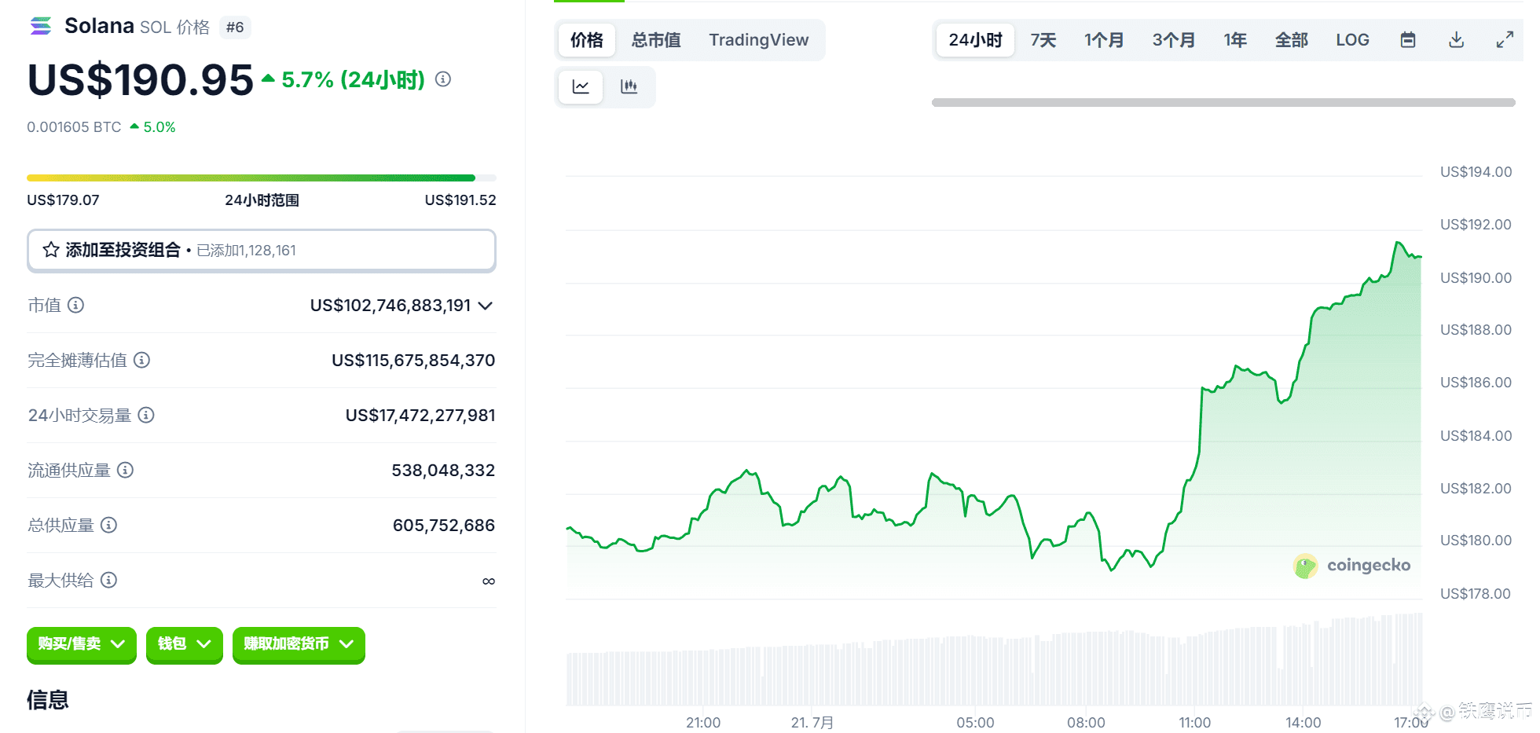Click the star icon in 添加至投资组合
The width and height of the screenshot is (1540, 733).
(x=51, y=250)
